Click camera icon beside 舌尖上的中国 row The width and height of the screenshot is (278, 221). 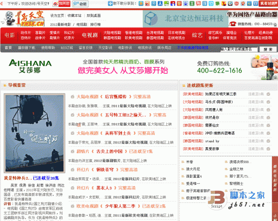[x=72, y=151]
